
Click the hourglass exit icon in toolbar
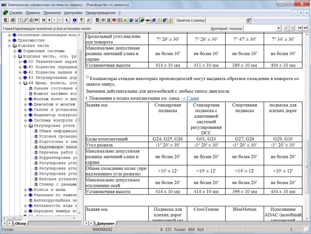tap(5, 20)
